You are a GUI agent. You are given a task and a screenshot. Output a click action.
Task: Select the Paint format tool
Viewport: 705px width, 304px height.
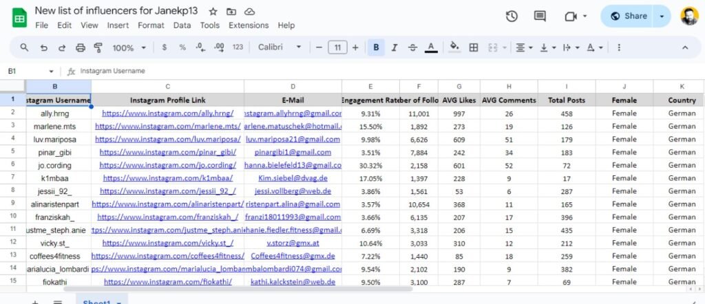click(x=98, y=47)
